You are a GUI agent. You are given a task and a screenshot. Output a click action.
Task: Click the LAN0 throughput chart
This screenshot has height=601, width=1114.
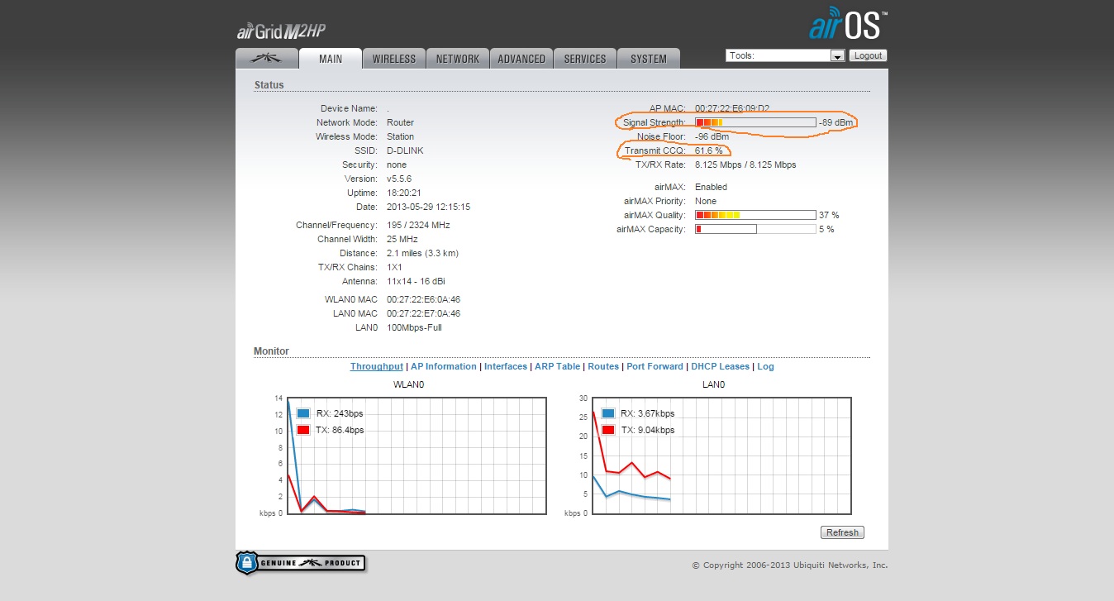click(x=721, y=456)
